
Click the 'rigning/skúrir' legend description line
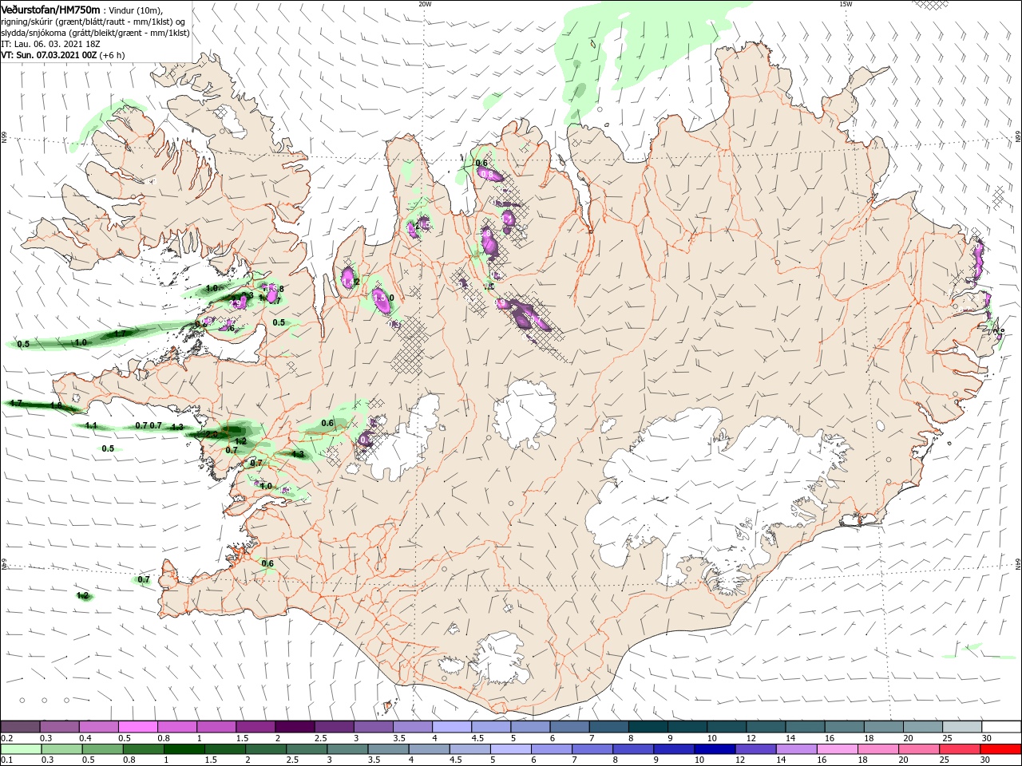tap(93, 22)
